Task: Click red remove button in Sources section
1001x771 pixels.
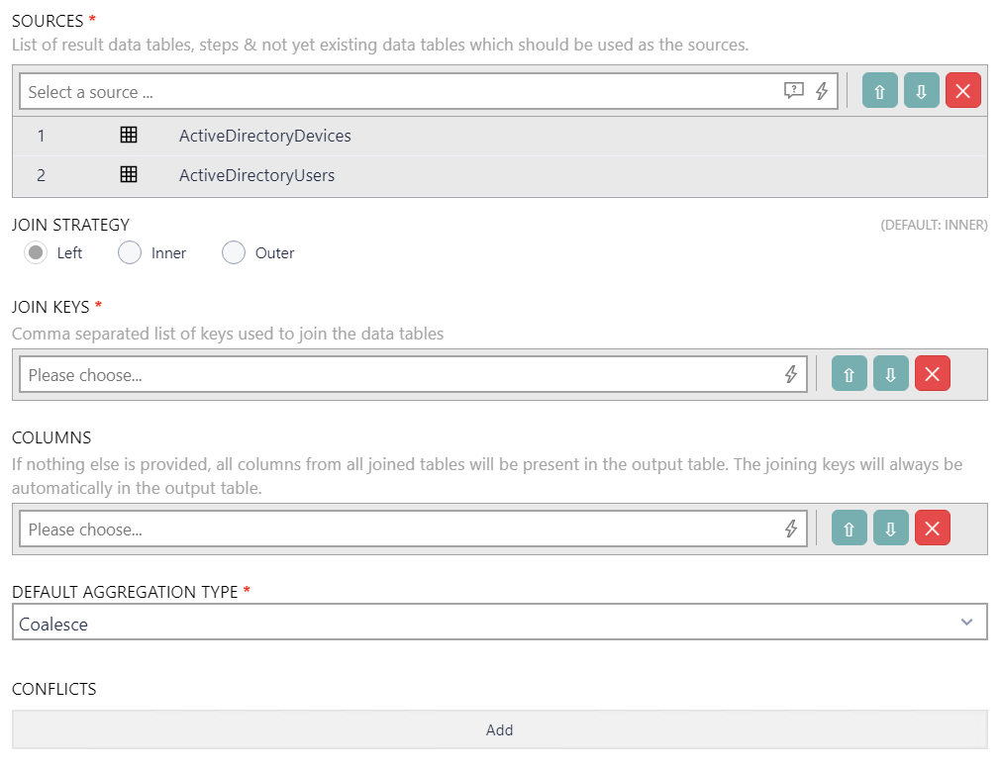Action: [962, 92]
